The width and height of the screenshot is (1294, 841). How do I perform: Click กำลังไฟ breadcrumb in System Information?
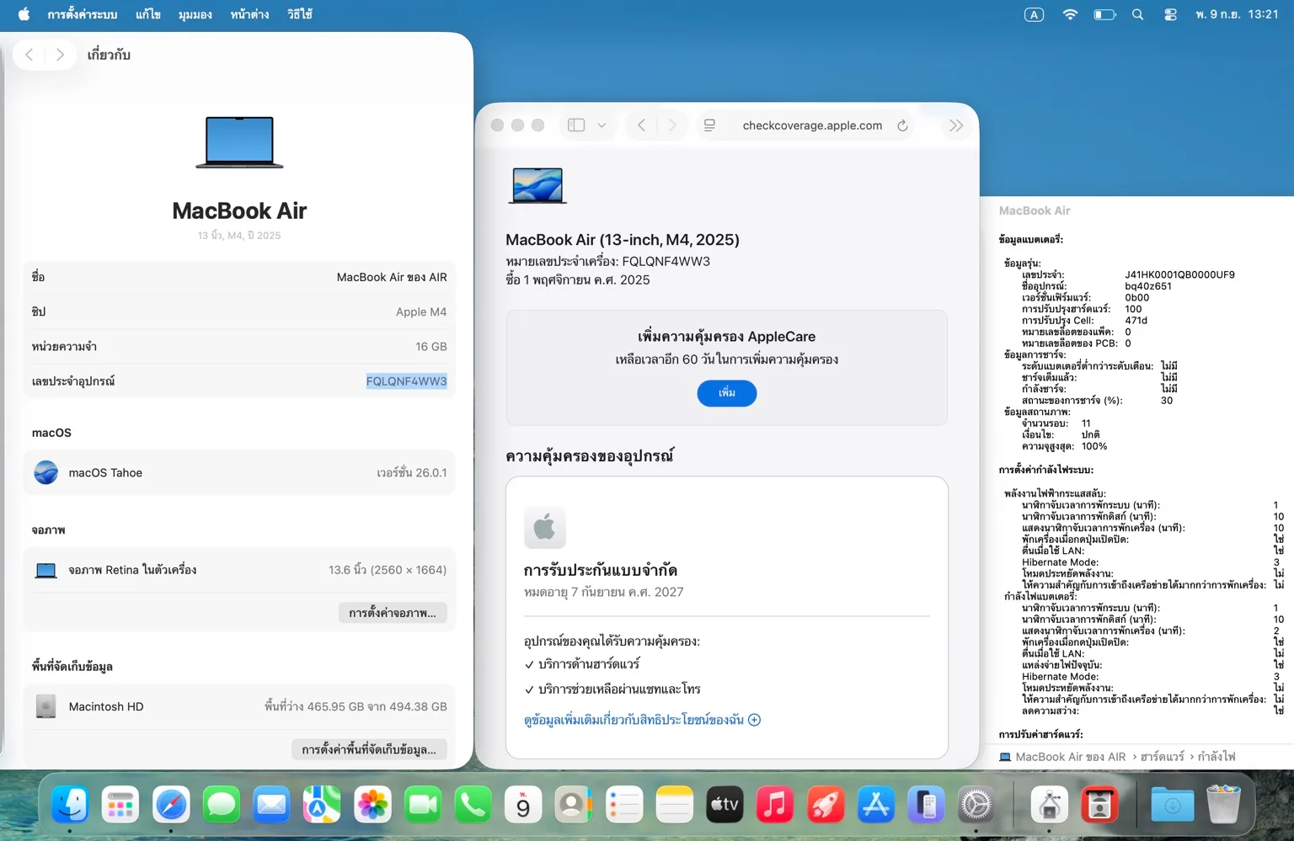coord(1216,757)
